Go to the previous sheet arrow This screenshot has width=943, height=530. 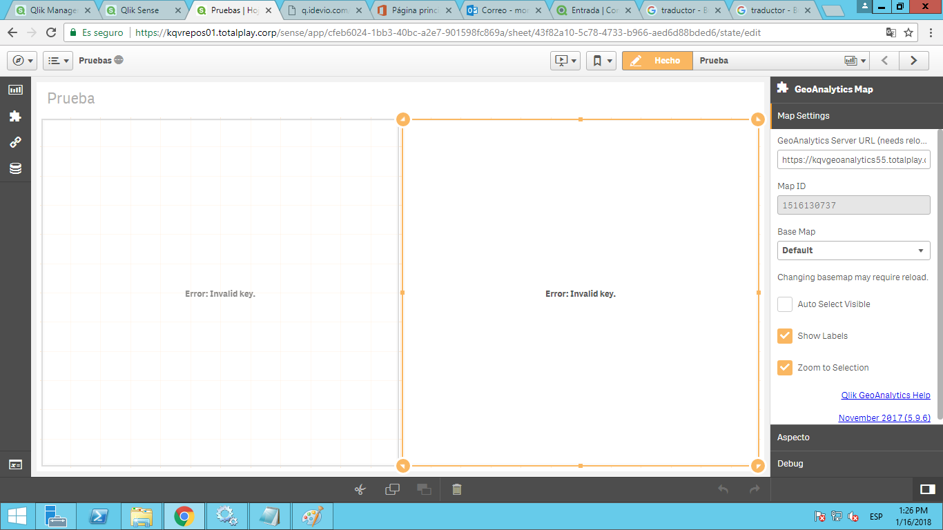coord(884,61)
